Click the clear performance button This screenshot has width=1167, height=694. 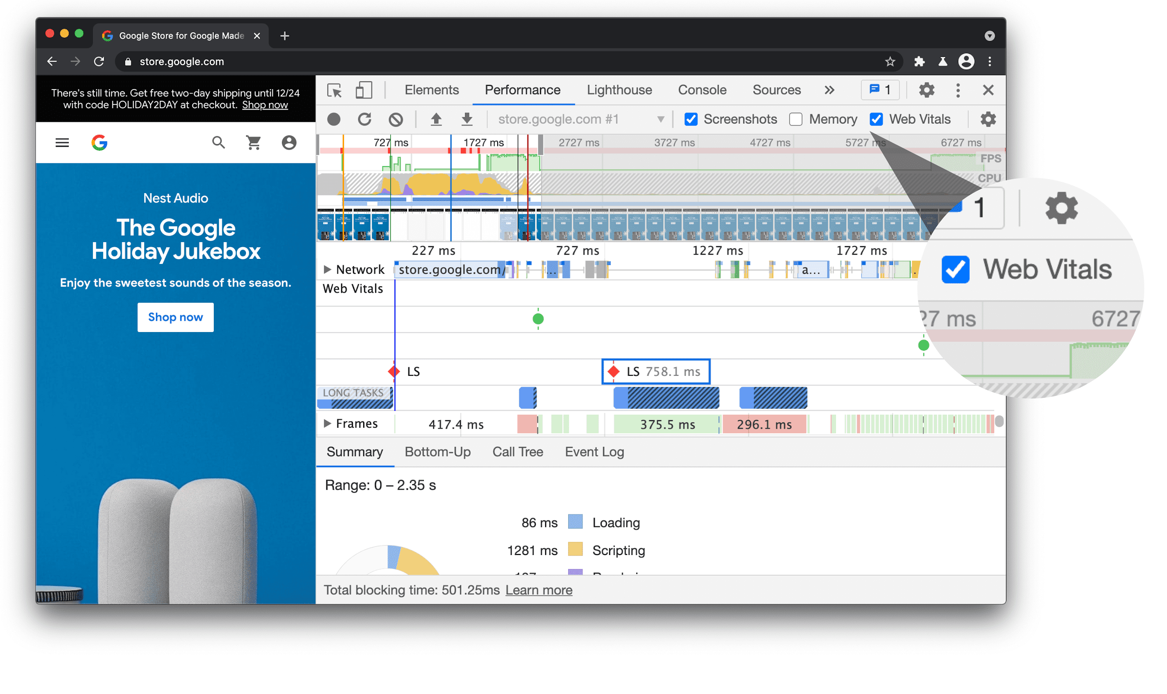pos(397,118)
